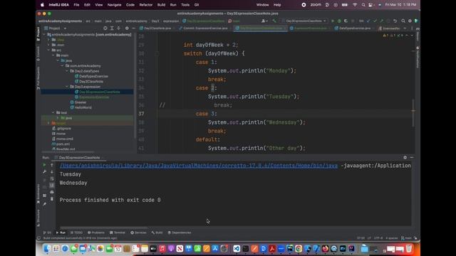Open IDE settings gear in top toolbar

pyautogui.click(x=410, y=21)
